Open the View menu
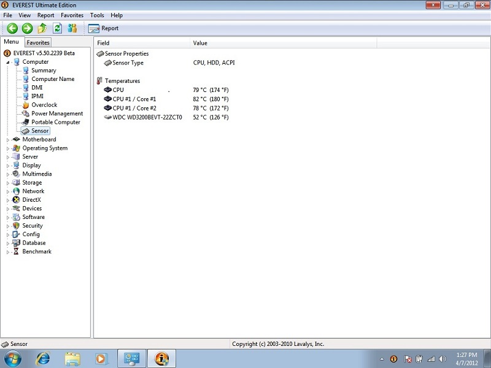 (x=25, y=15)
